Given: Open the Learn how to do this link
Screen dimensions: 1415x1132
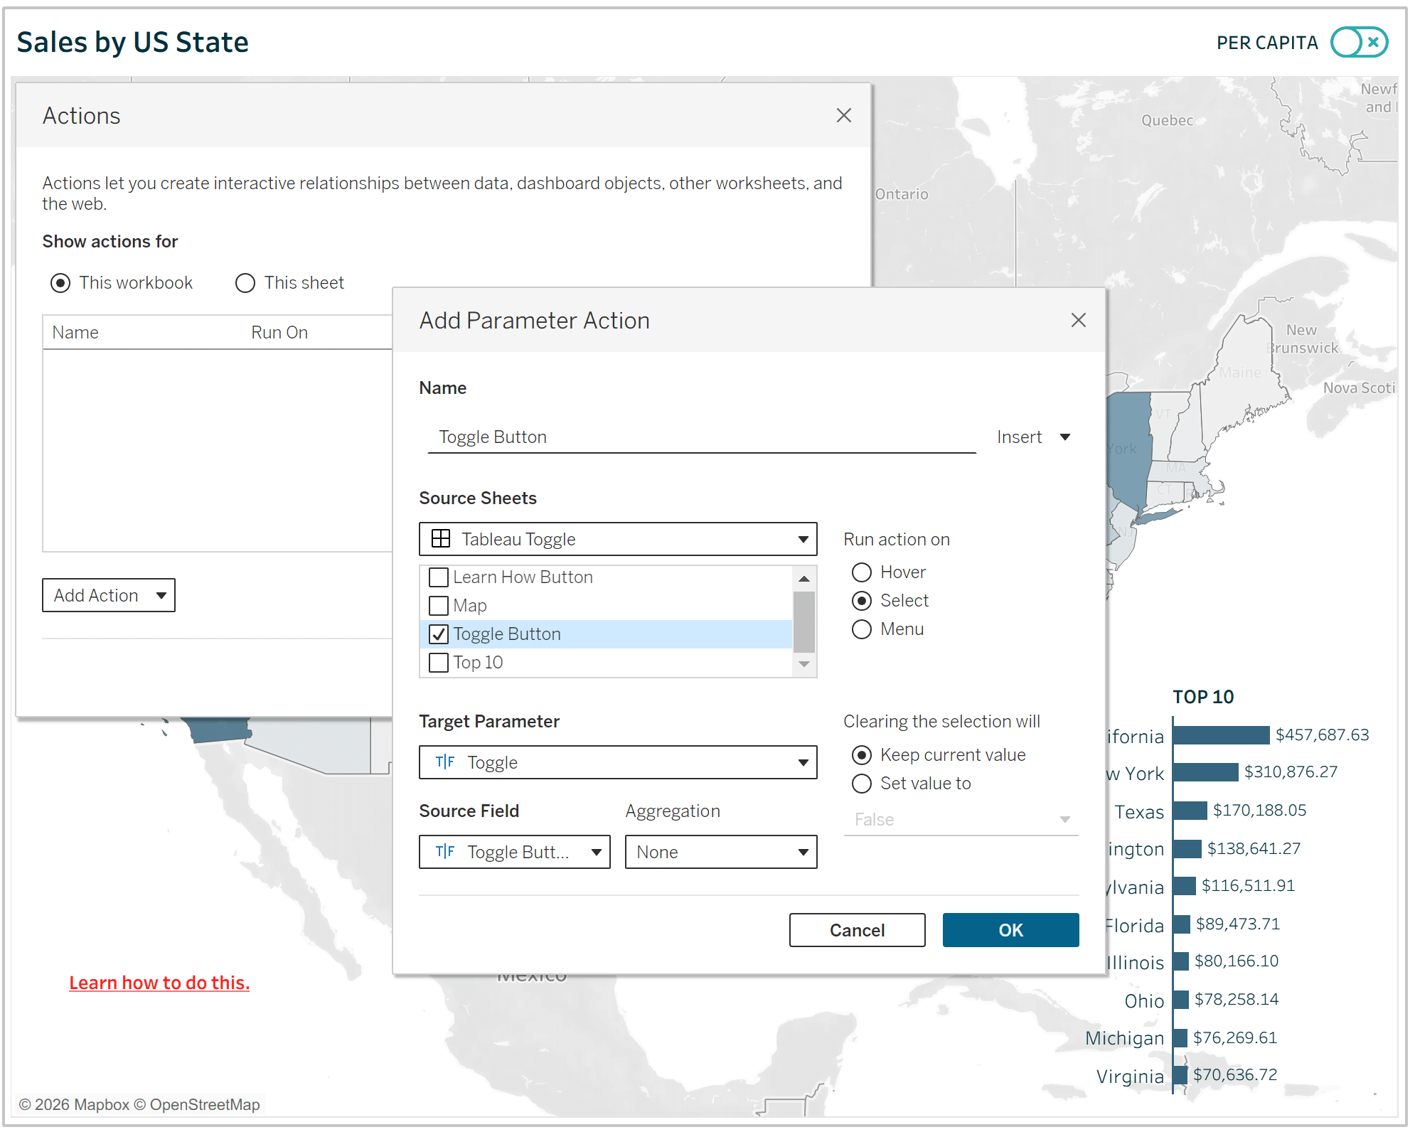Looking at the screenshot, I should [x=159, y=983].
